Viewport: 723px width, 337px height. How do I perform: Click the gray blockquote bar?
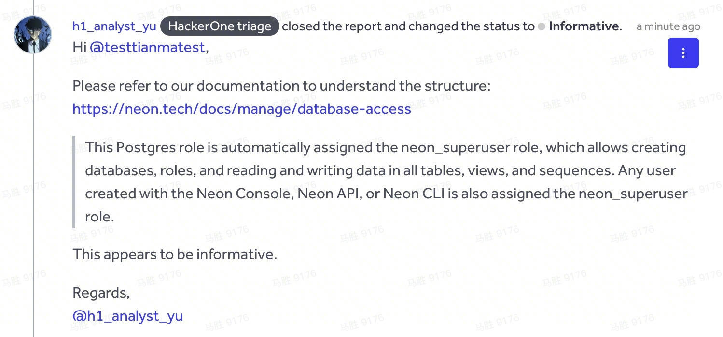coord(74,182)
